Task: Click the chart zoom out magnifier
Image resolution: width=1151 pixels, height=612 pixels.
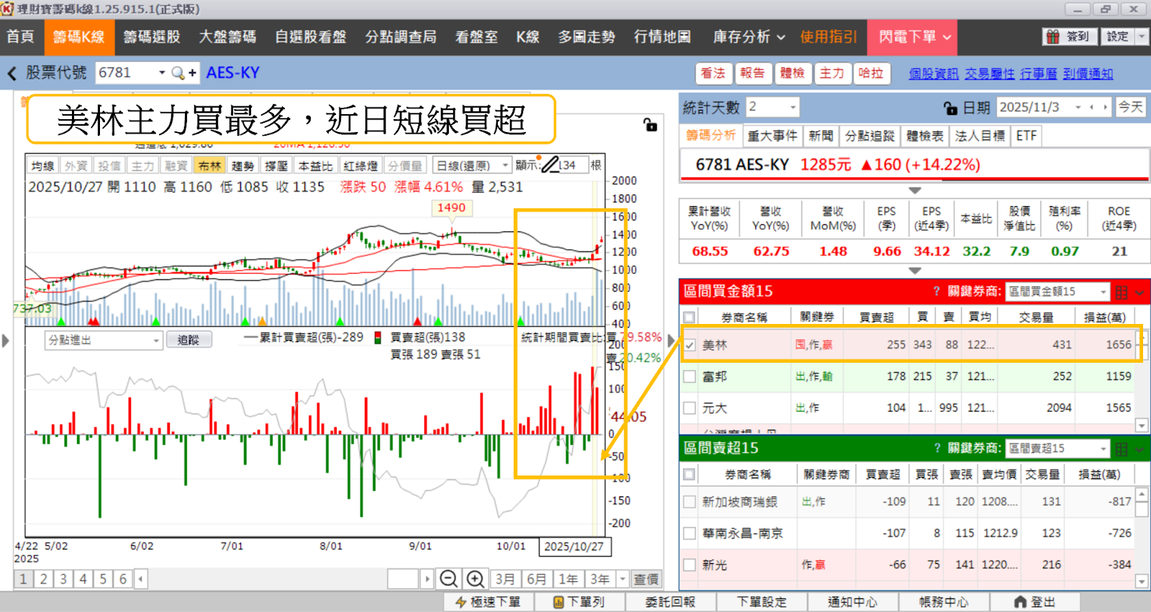Action: coord(449,579)
